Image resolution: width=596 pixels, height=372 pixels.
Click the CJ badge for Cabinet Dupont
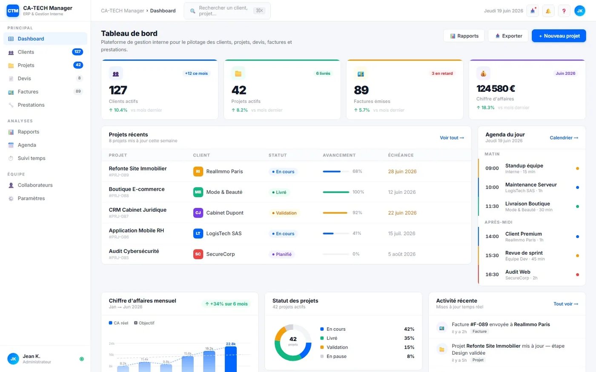198,213
